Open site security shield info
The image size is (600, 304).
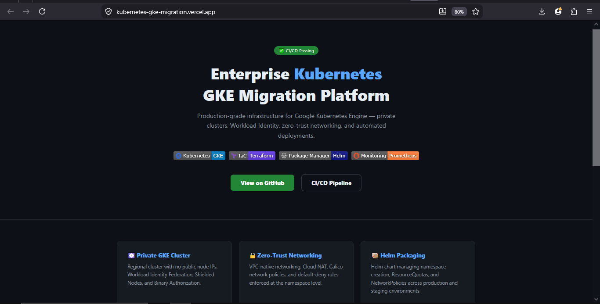108,12
